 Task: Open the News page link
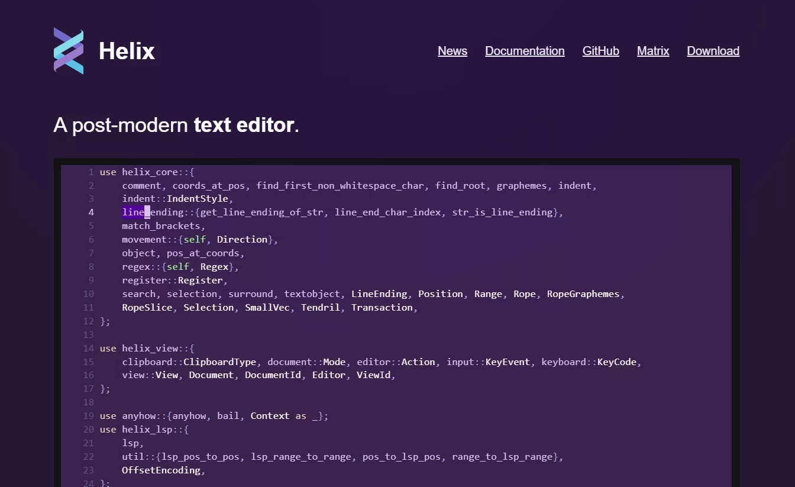(453, 51)
